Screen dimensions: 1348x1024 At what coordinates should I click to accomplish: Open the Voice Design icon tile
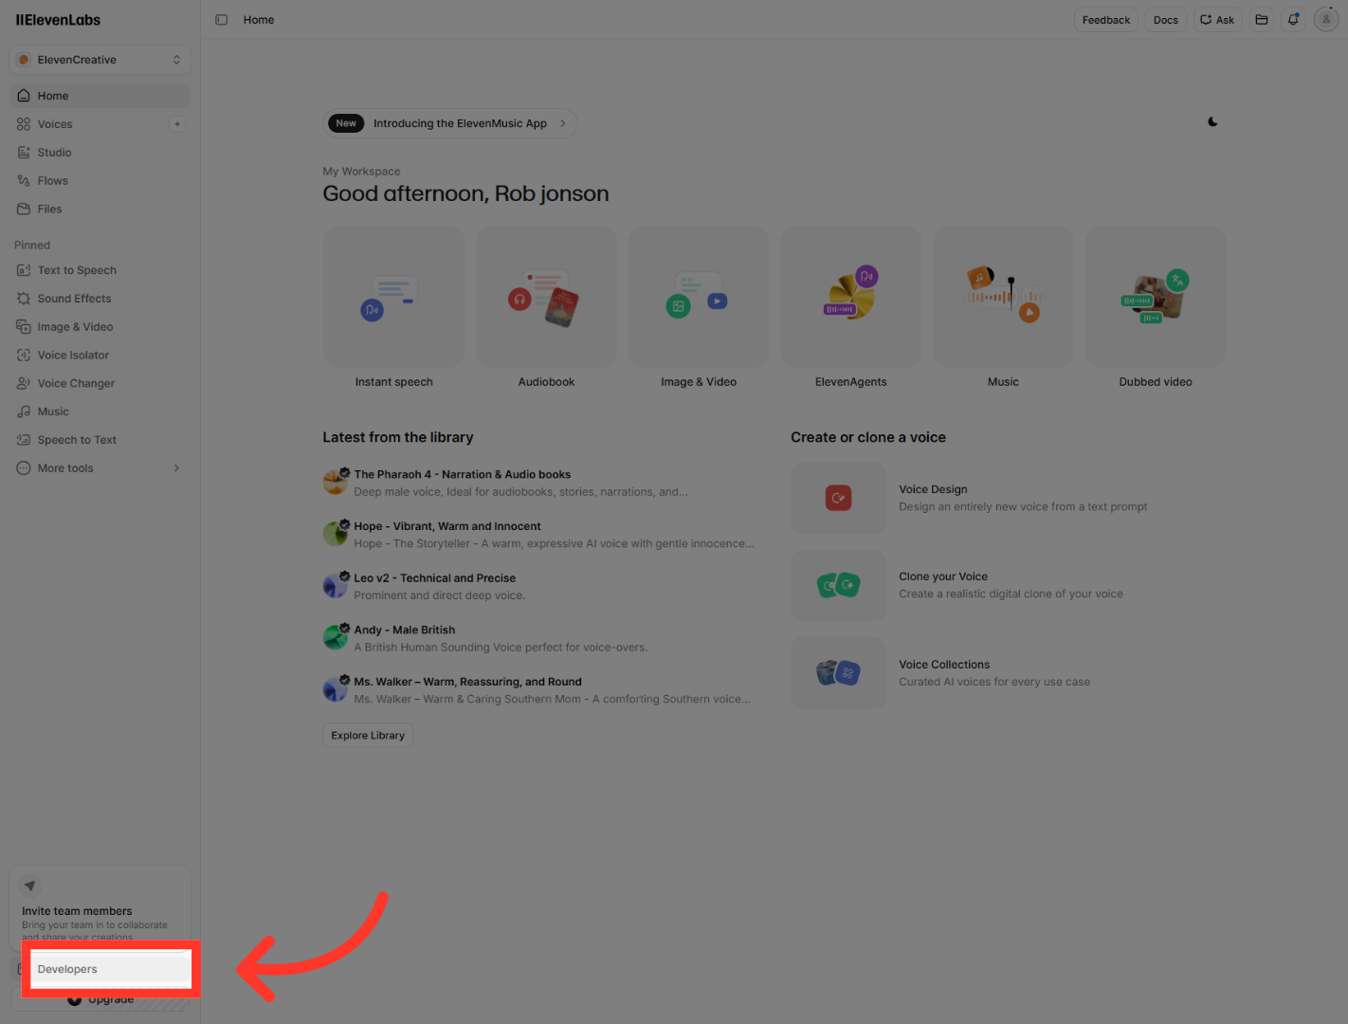pos(838,498)
